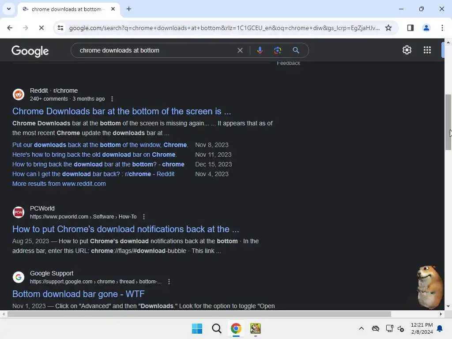Click the Chrome taskbar icon
This screenshot has height=339, width=452.
236,328
